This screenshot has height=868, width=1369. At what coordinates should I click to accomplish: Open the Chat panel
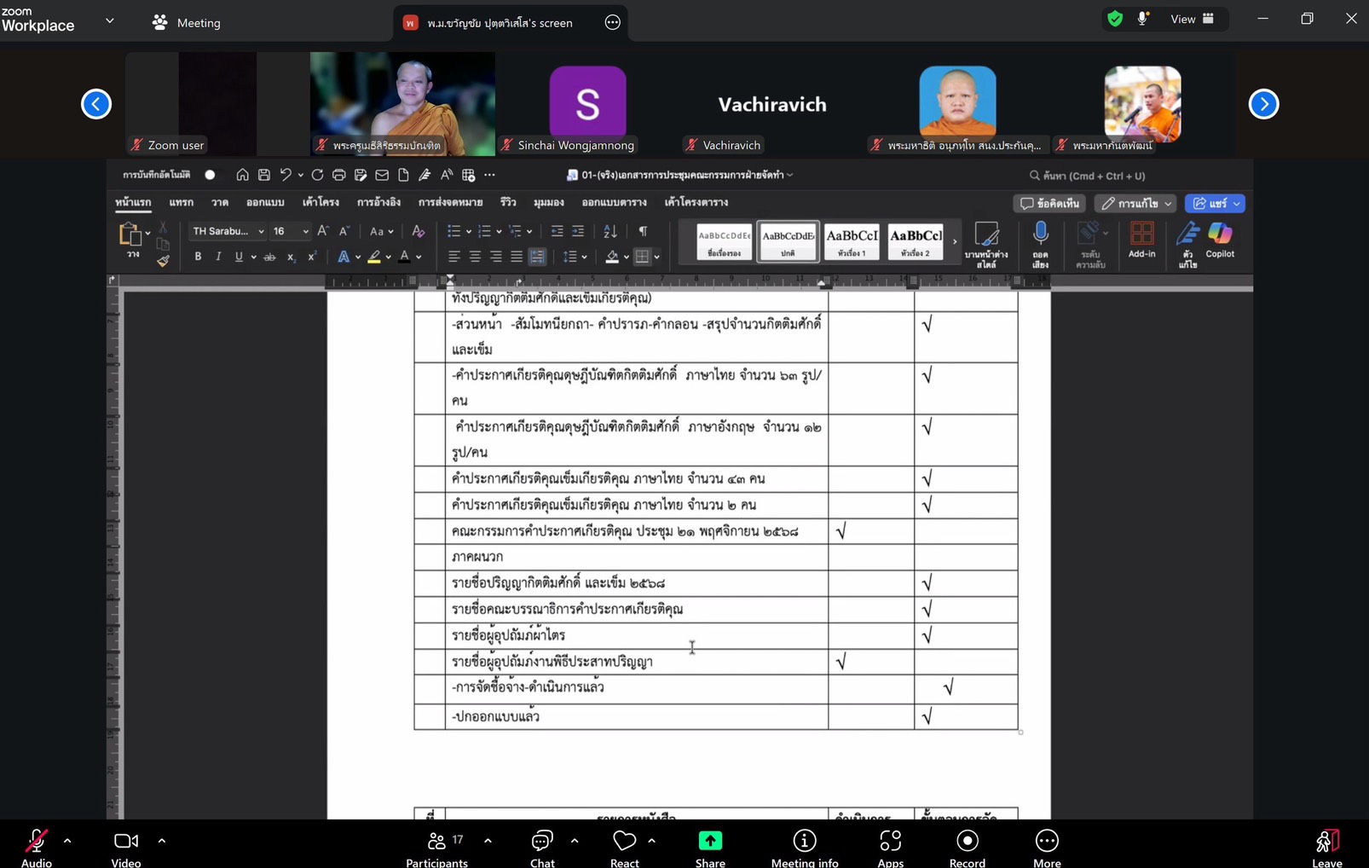[x=542, y=841]
